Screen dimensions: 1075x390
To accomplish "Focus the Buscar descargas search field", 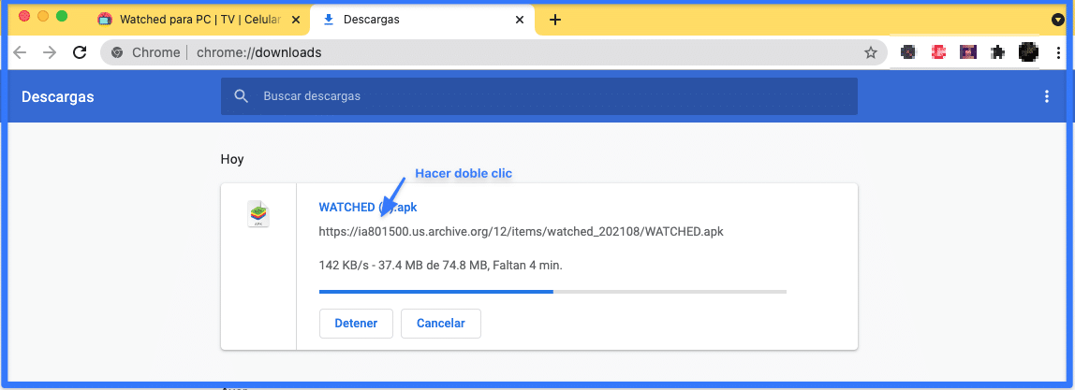I will [552, 96].
